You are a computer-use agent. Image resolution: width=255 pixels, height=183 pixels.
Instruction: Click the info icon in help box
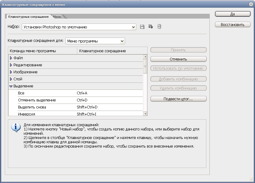[x=16, y=127]
